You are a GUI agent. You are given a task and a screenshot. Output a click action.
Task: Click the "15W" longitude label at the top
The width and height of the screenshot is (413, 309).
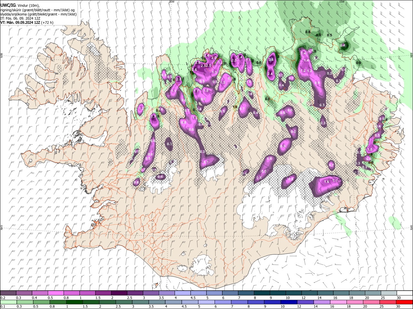[342, 2]
